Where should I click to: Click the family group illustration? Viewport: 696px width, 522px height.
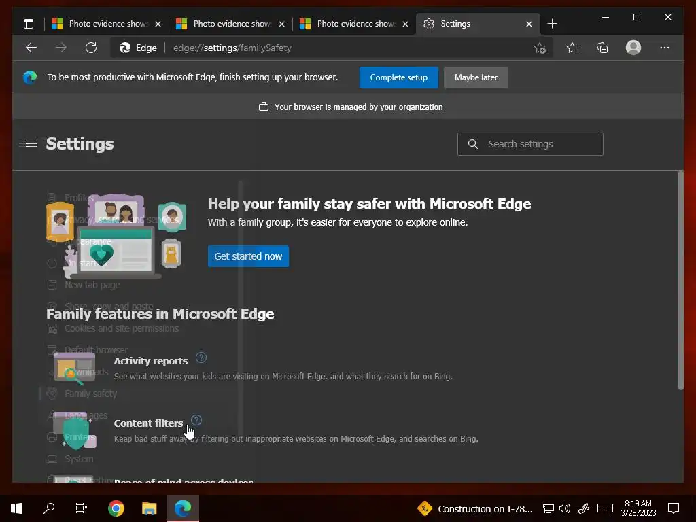[x=116, y=236]
